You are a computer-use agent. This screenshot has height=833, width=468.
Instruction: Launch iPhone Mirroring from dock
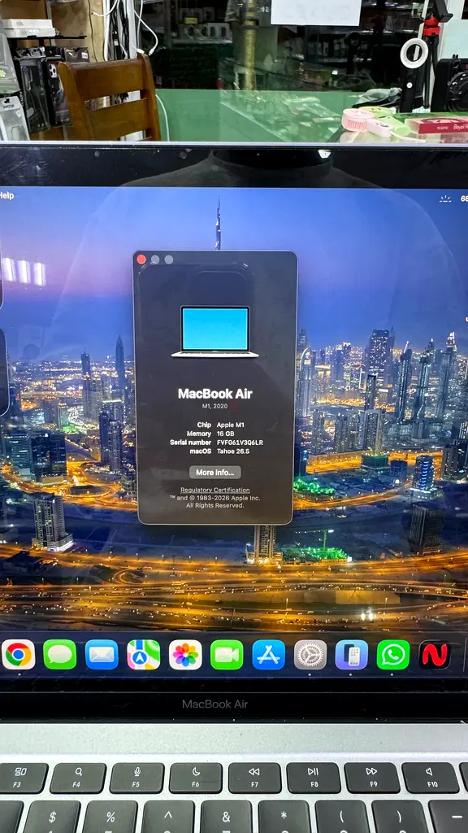coord(352,655)
